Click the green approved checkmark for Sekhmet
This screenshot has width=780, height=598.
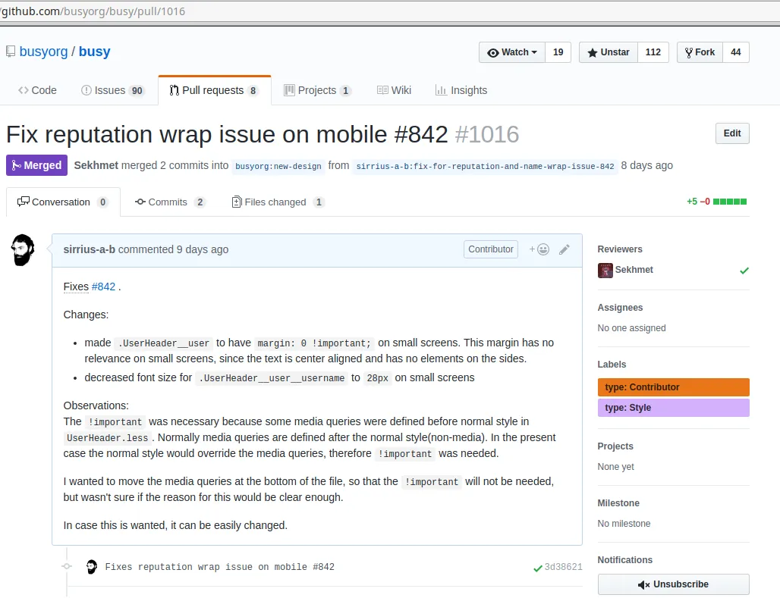coord(744,271)
